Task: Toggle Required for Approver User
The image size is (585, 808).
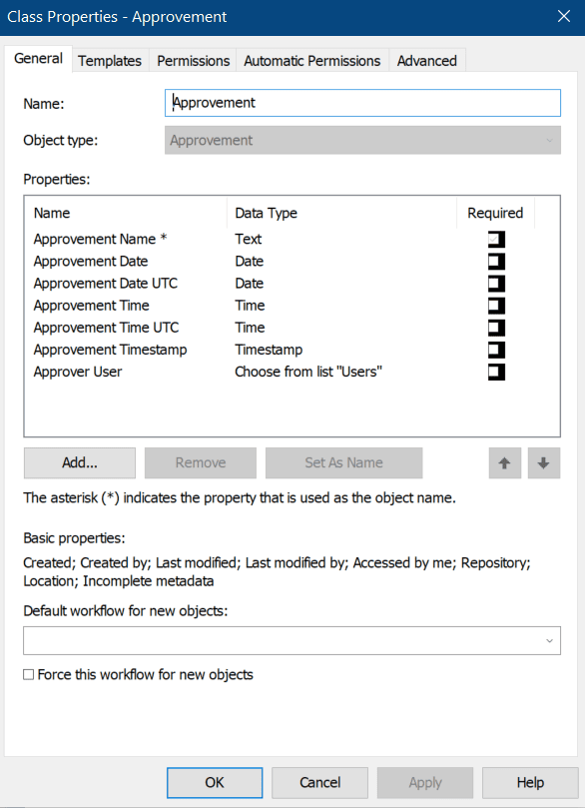Action: (496, 373)
